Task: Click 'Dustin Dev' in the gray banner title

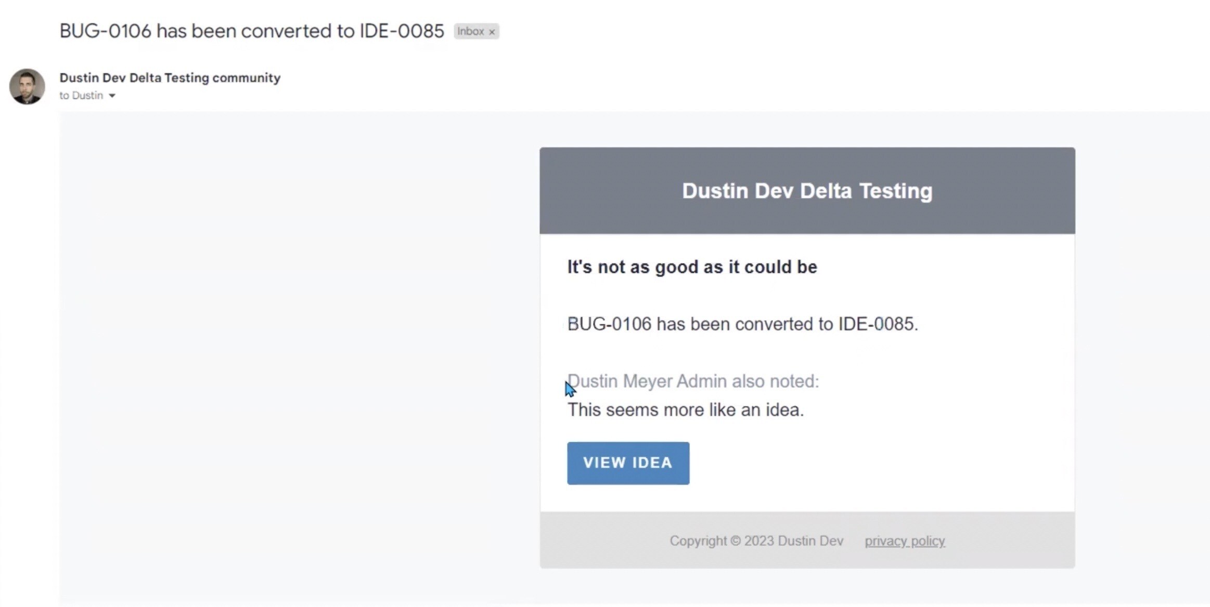Action: tap(738, 191)
